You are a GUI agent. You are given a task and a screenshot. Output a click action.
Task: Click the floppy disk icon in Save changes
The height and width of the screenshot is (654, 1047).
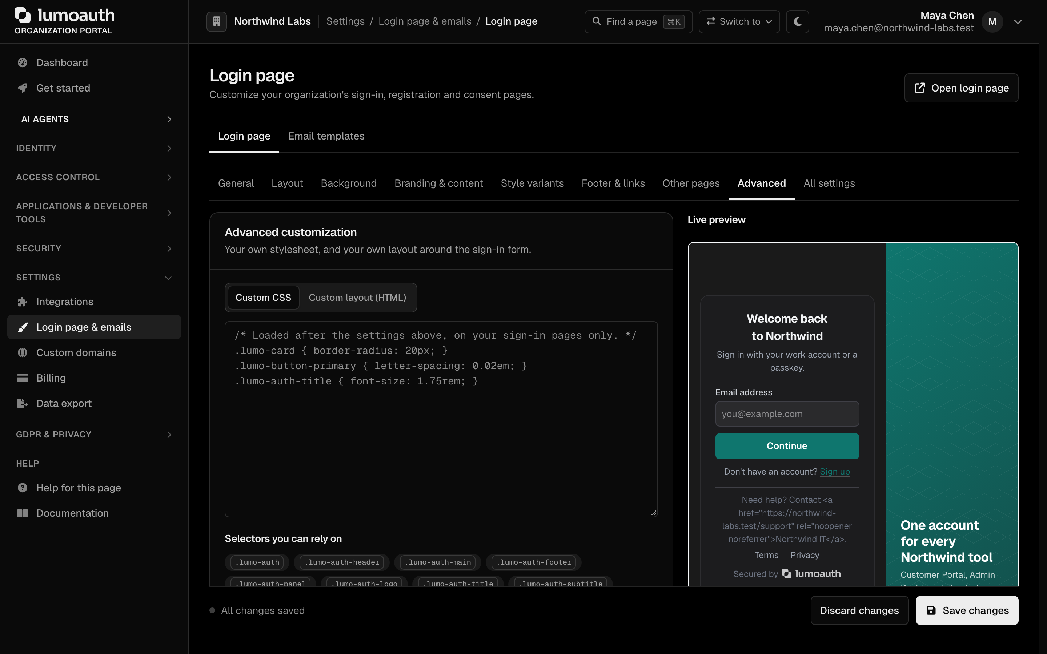pos(931,610)
